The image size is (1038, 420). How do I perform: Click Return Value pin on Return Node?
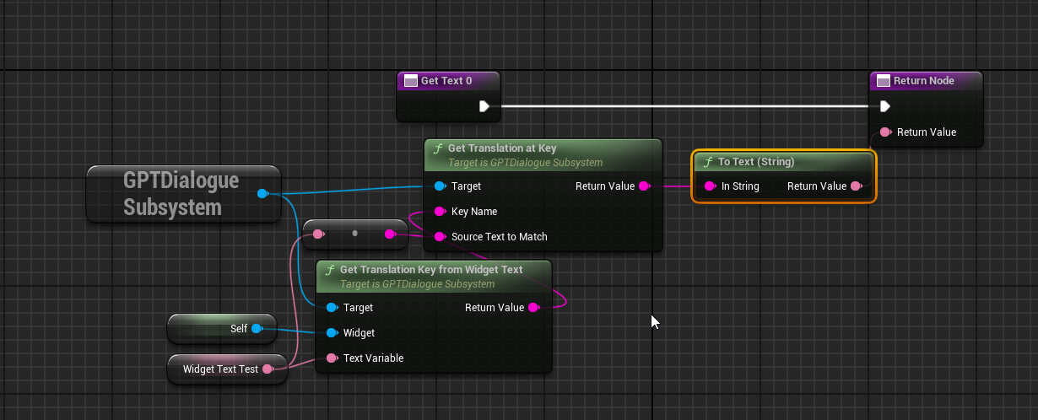(885, 132)
